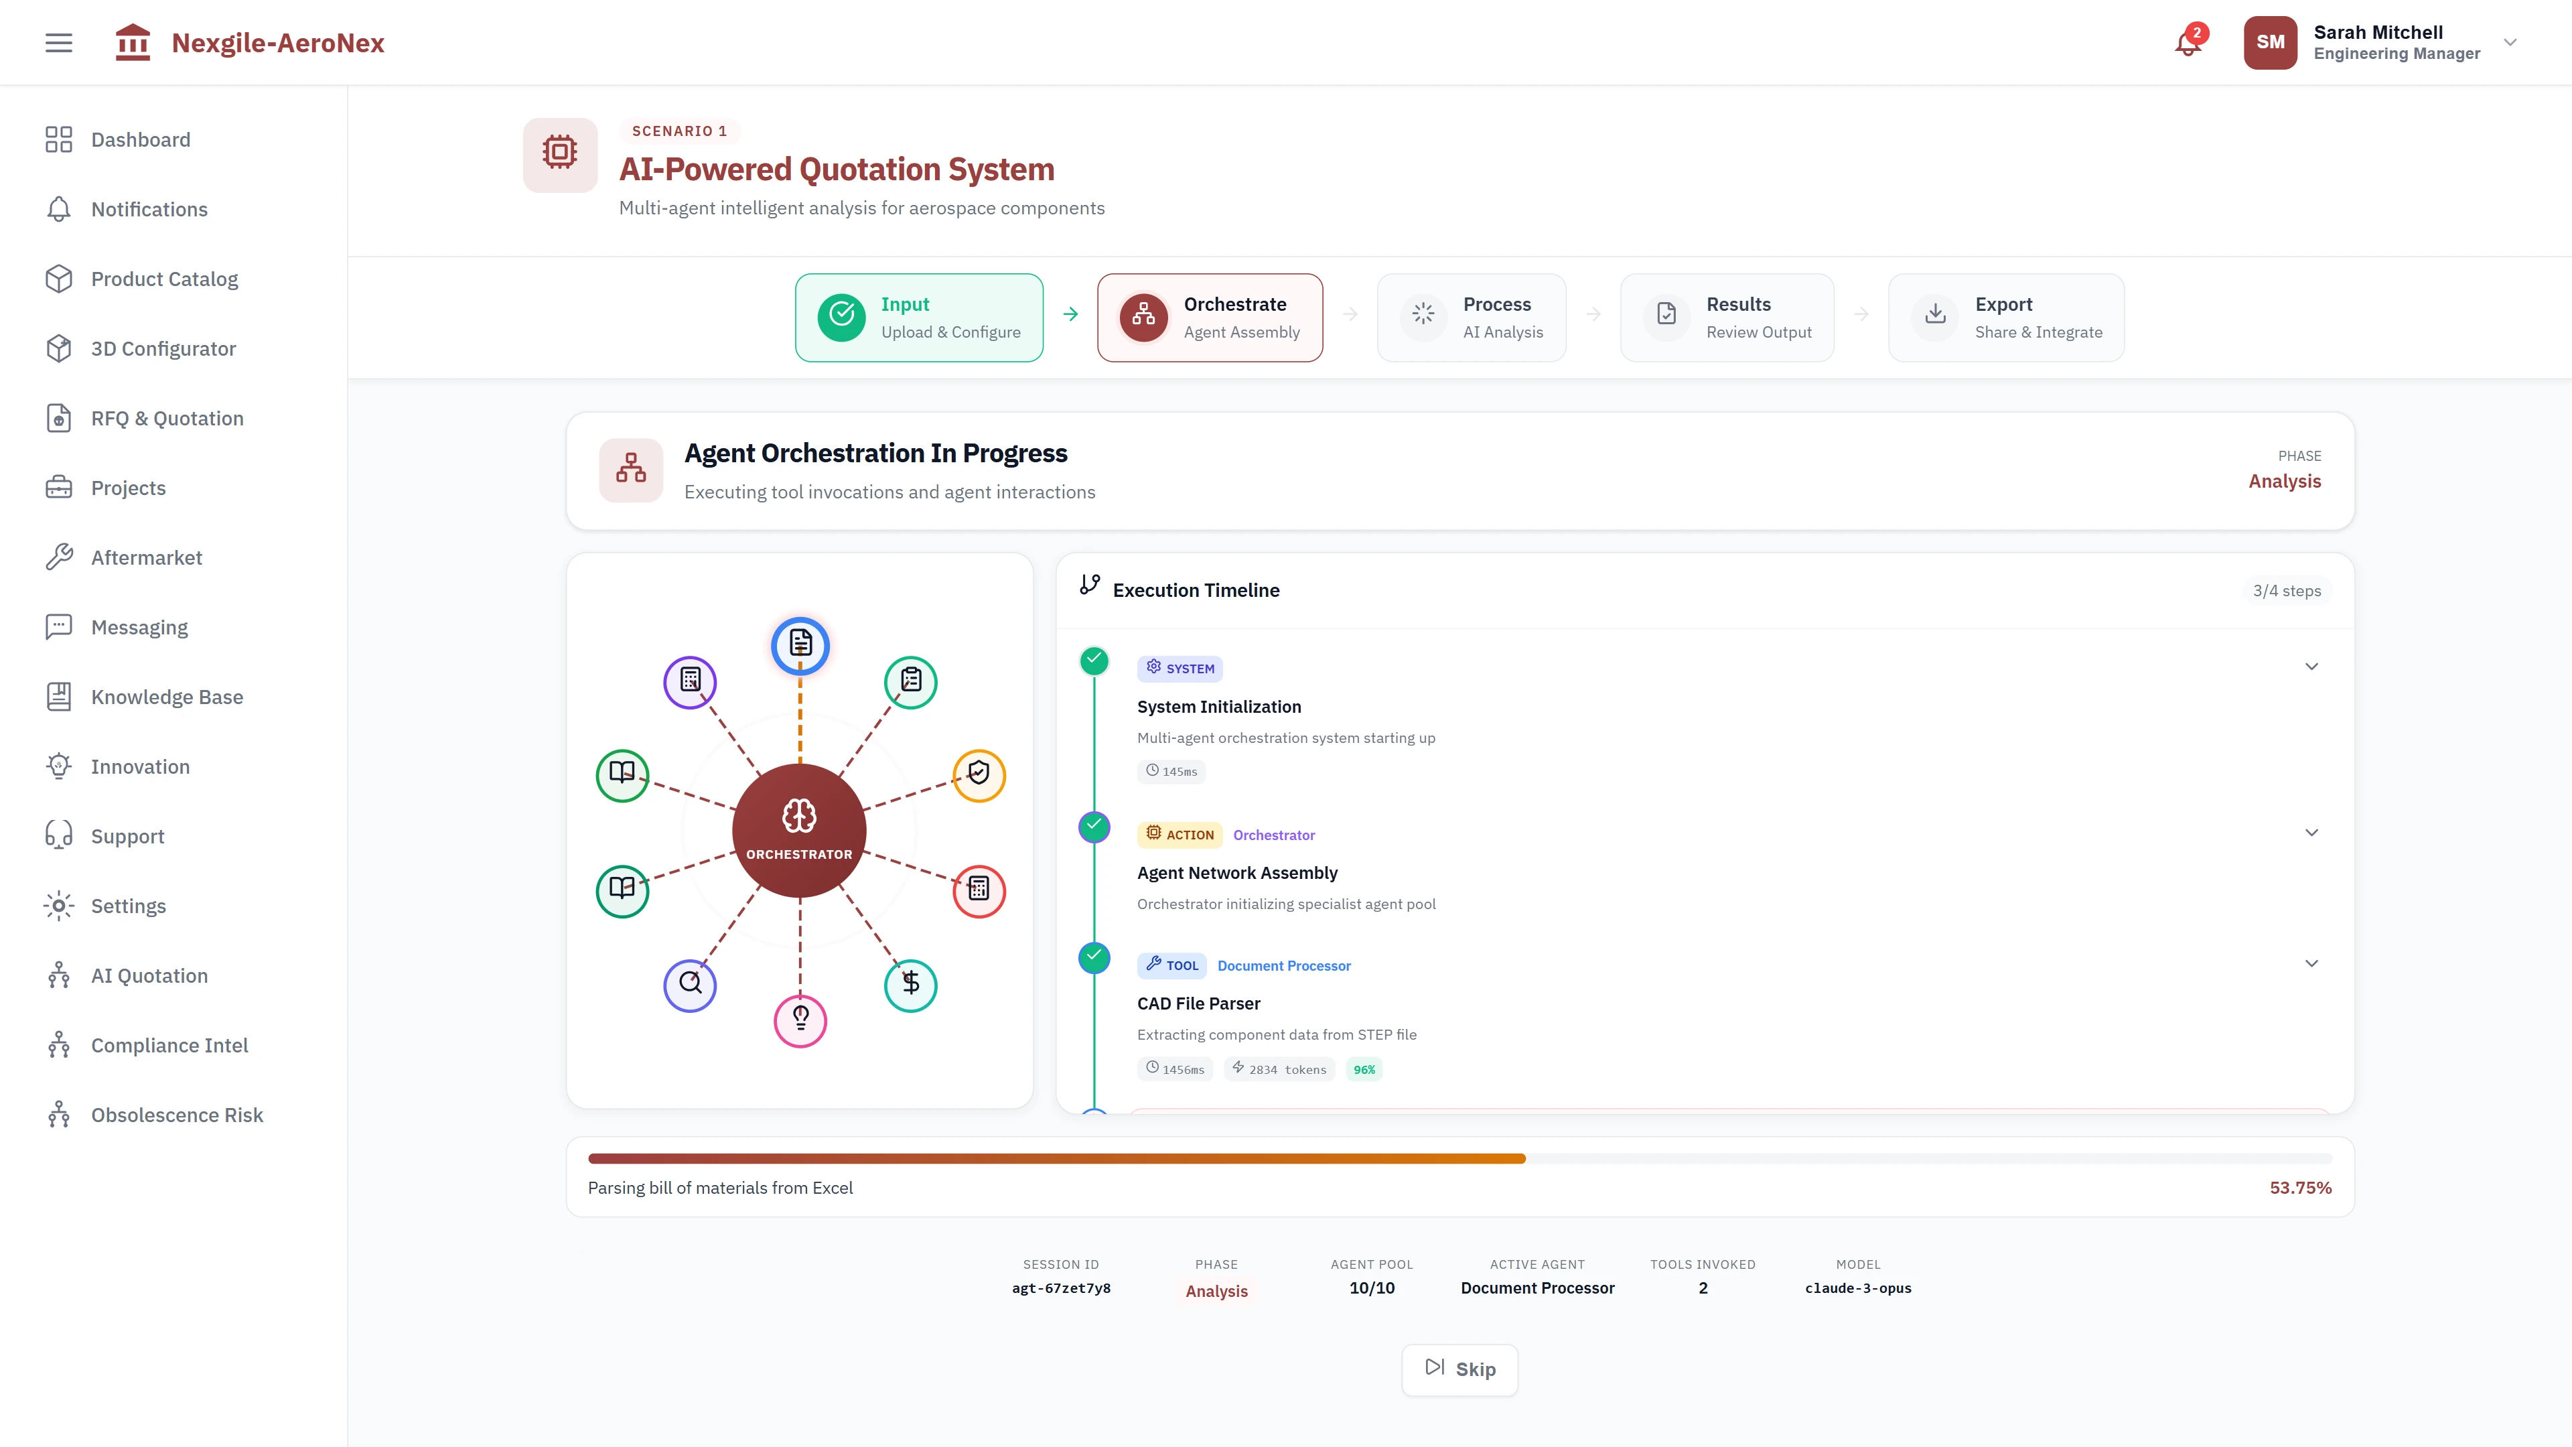The image size is (2572, 1447).
Task: Open the RFQ & Quotation section
Action: pyautogui.click(x=167, y=417)
